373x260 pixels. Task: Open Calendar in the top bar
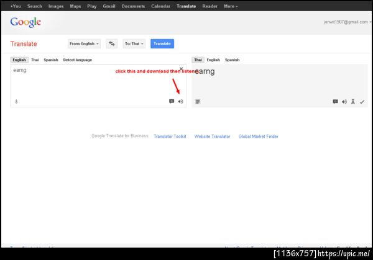point(161,6)
